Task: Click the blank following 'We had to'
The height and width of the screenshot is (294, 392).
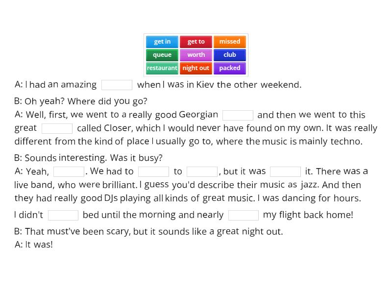Action: pyautogui.click(x=153, y=171)
